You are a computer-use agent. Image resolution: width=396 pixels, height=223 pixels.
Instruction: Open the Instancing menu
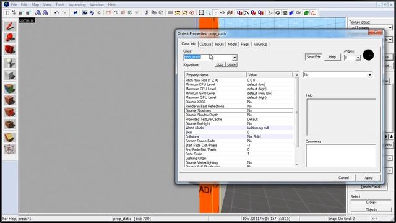[x=77, y=4]
